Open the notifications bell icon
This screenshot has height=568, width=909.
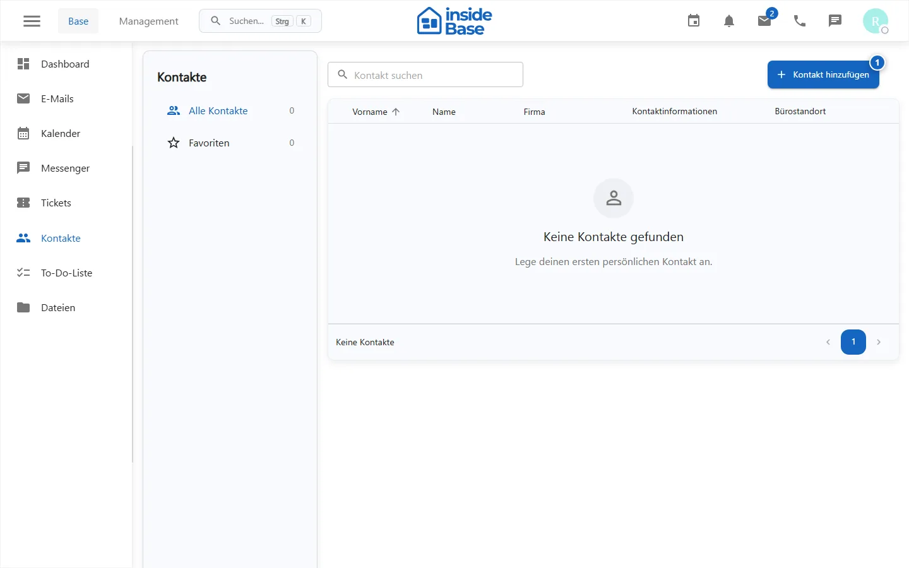[x=729, y=21]
